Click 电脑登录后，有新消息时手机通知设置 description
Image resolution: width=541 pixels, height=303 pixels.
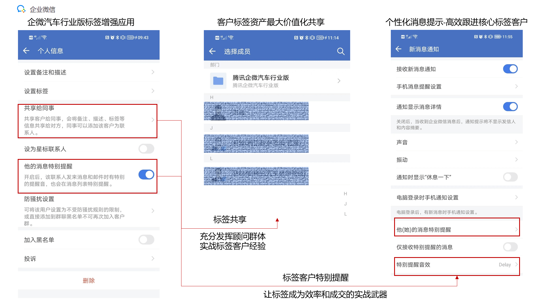tap(437, 212)
